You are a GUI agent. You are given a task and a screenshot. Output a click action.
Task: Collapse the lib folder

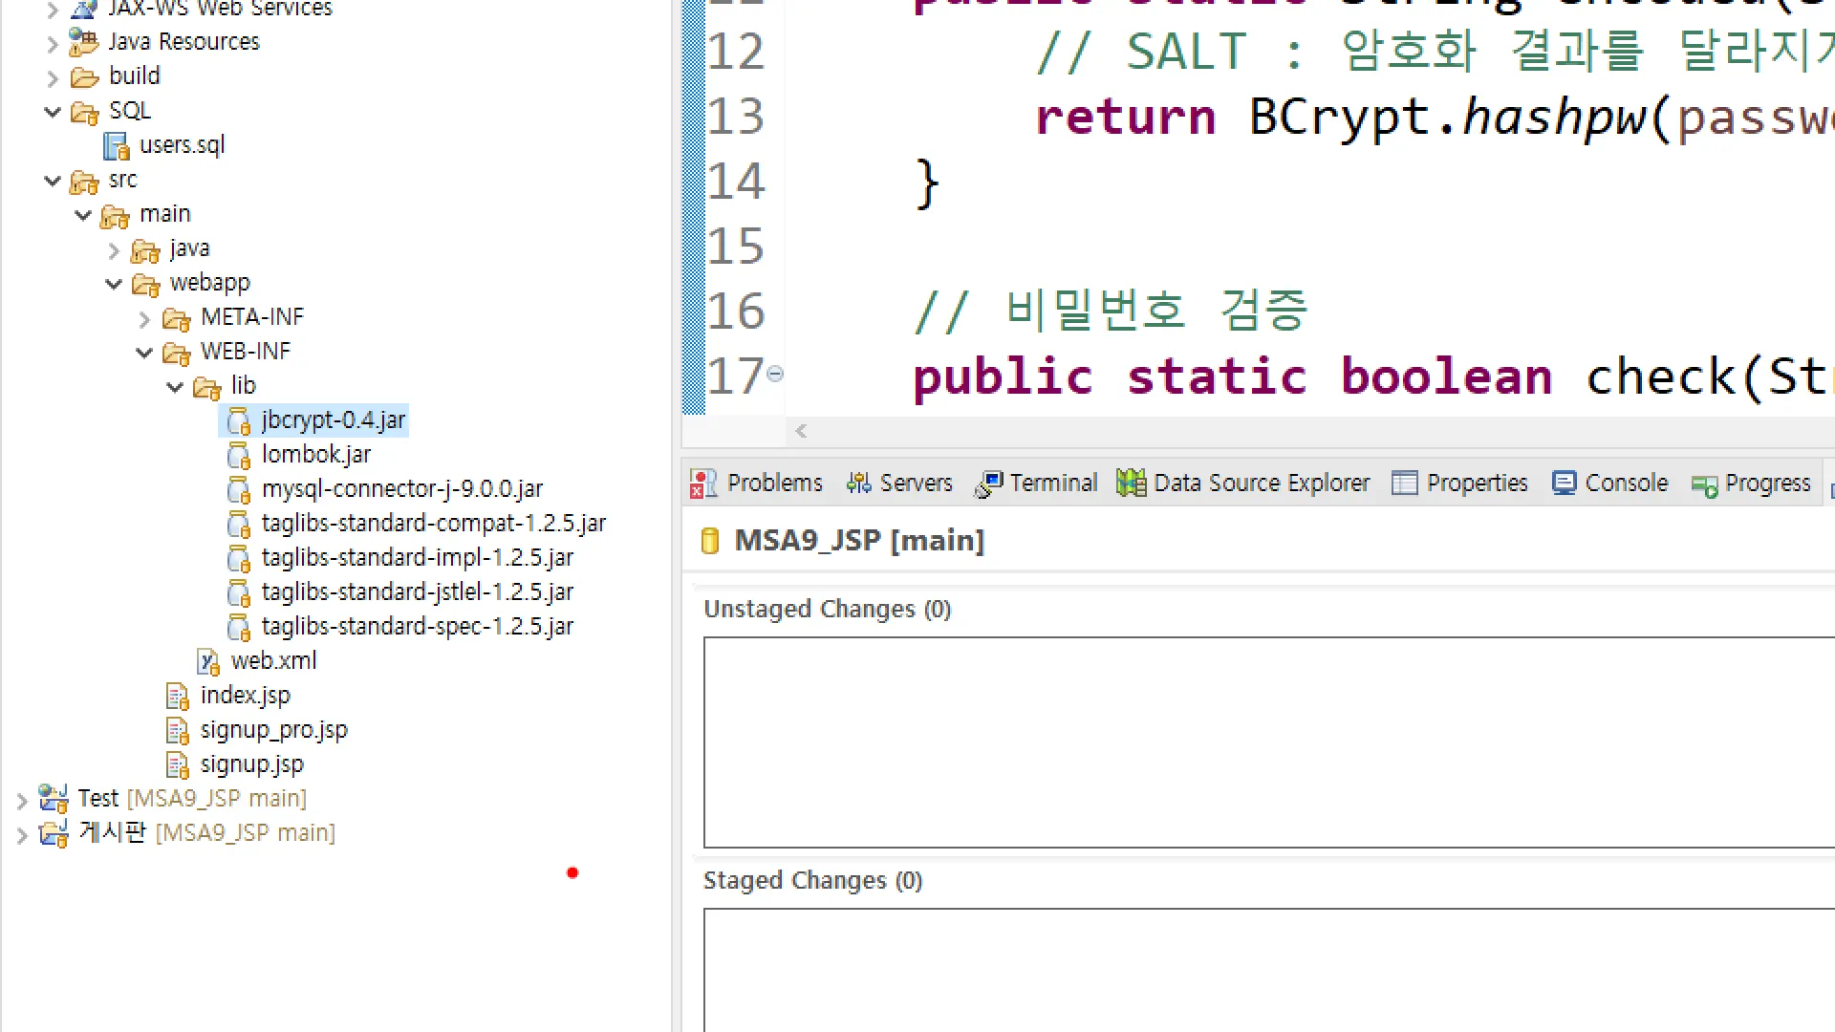pos(175,387)
